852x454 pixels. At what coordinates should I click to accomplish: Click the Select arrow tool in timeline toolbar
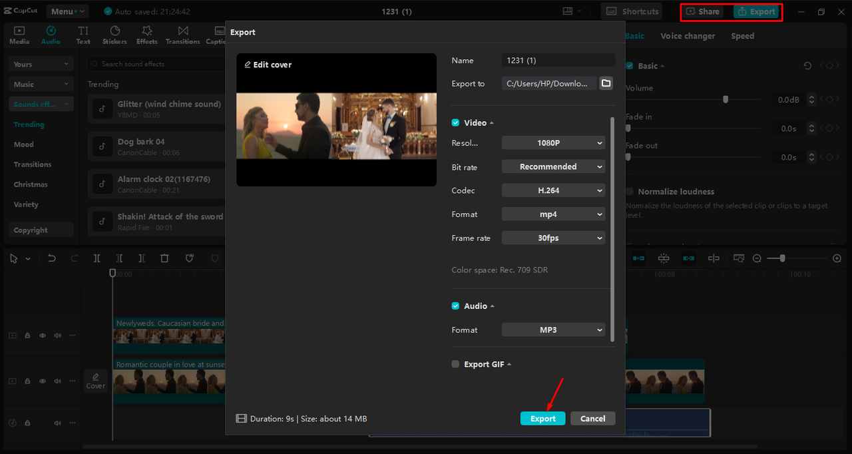point(13,258)
